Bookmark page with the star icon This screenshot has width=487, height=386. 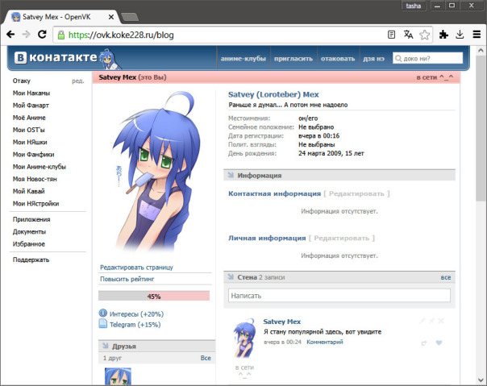(x=424, y=35)
